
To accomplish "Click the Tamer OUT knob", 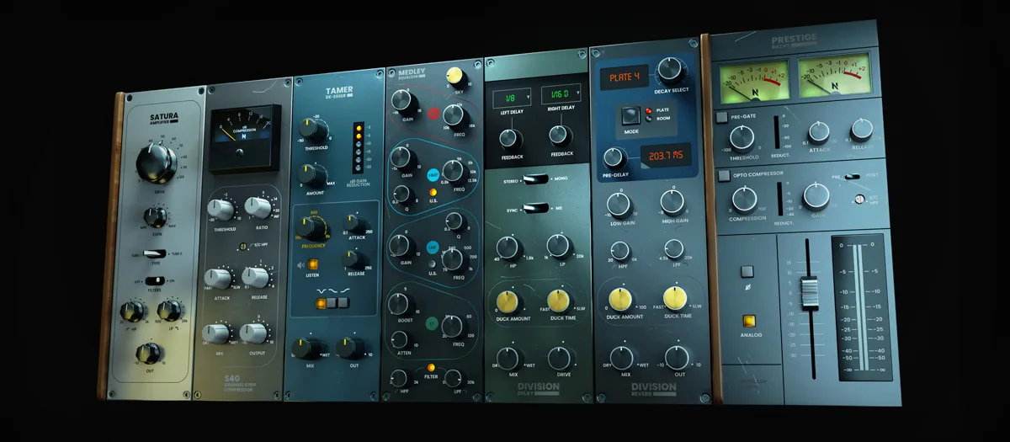I will click(x=349, y=348).
